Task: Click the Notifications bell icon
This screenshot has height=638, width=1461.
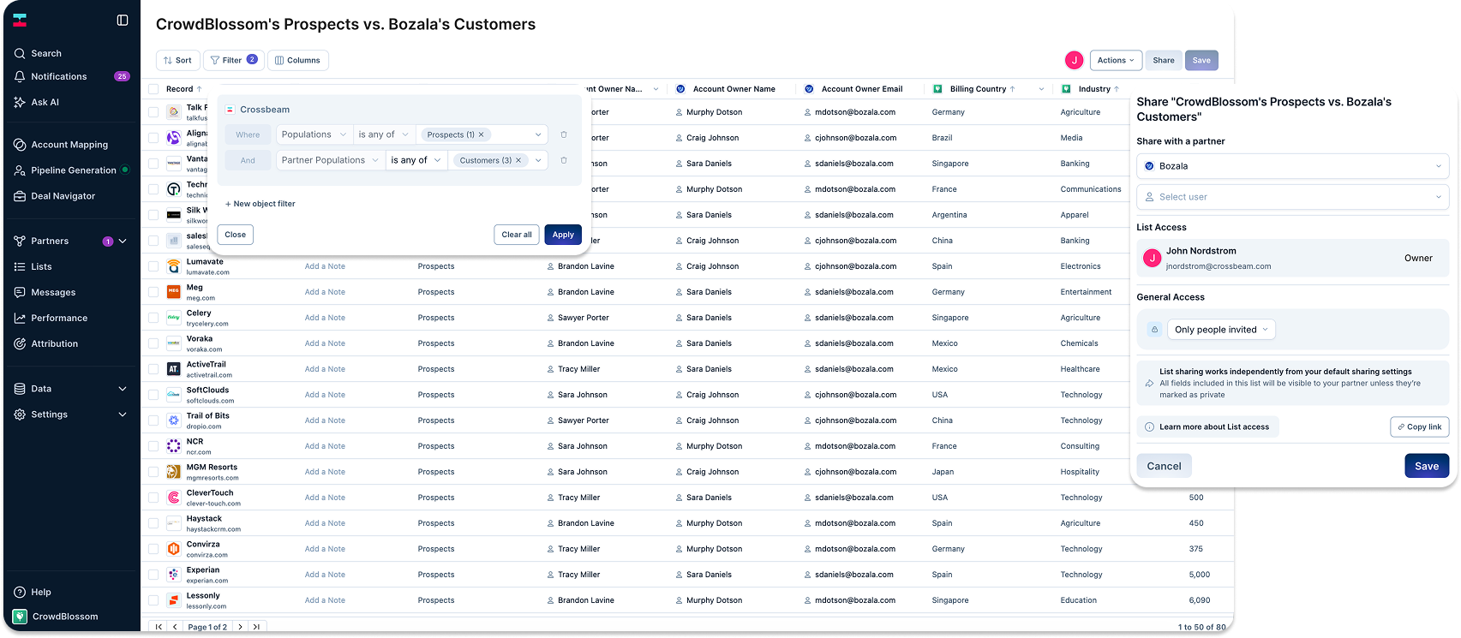Action: tap(20, 76)
